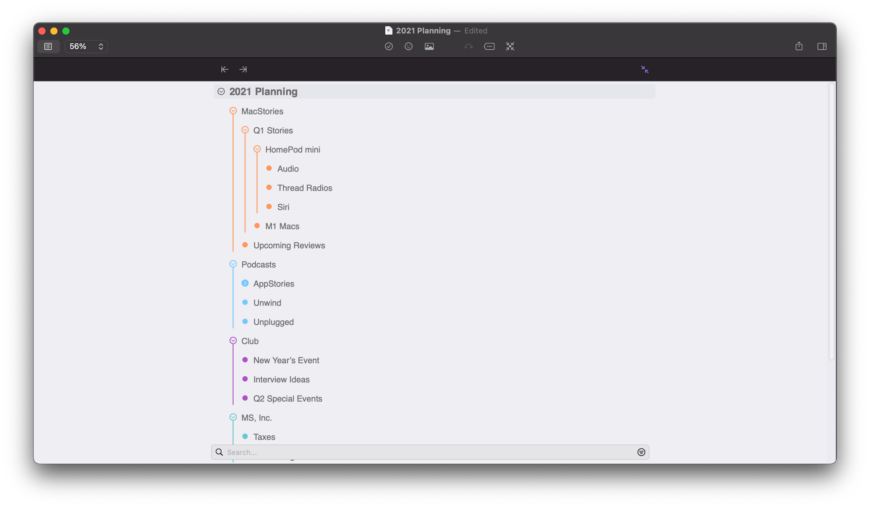Screen dimensions: 870x508
Task: Click the image icon to insert an image
Action: [x=429, y=46]
